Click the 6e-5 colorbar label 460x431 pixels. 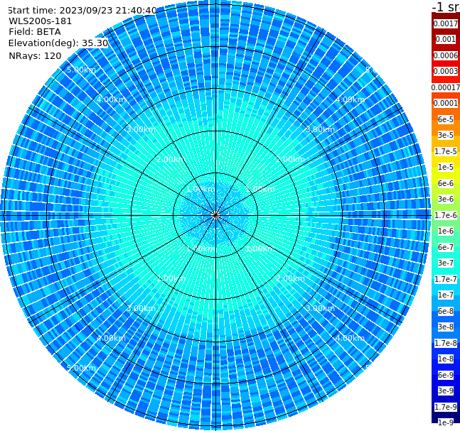point(446,119)
